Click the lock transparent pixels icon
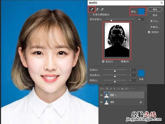165x124 pixels. point(107,89)
